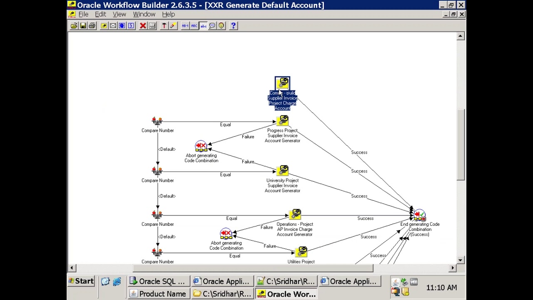533x300 pixels.
Task: Click the New Function toolbar icon
Action: click(104, 26)
